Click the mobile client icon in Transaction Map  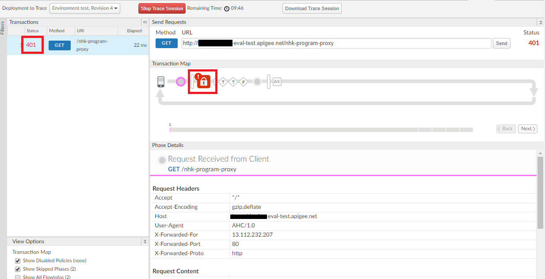coord(161,82)
